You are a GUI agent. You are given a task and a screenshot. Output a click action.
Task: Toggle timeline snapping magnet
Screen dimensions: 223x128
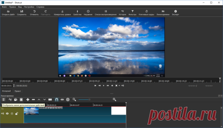pyautogui.click(x=57, y=100)
